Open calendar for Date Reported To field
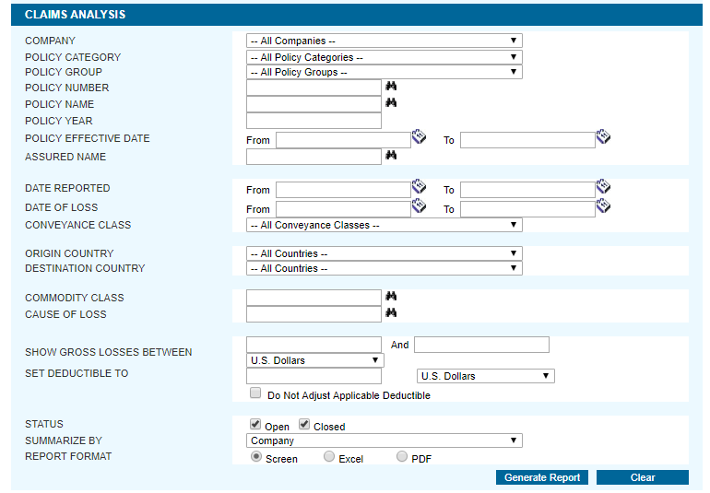The image size is (710, 493). 603,187
